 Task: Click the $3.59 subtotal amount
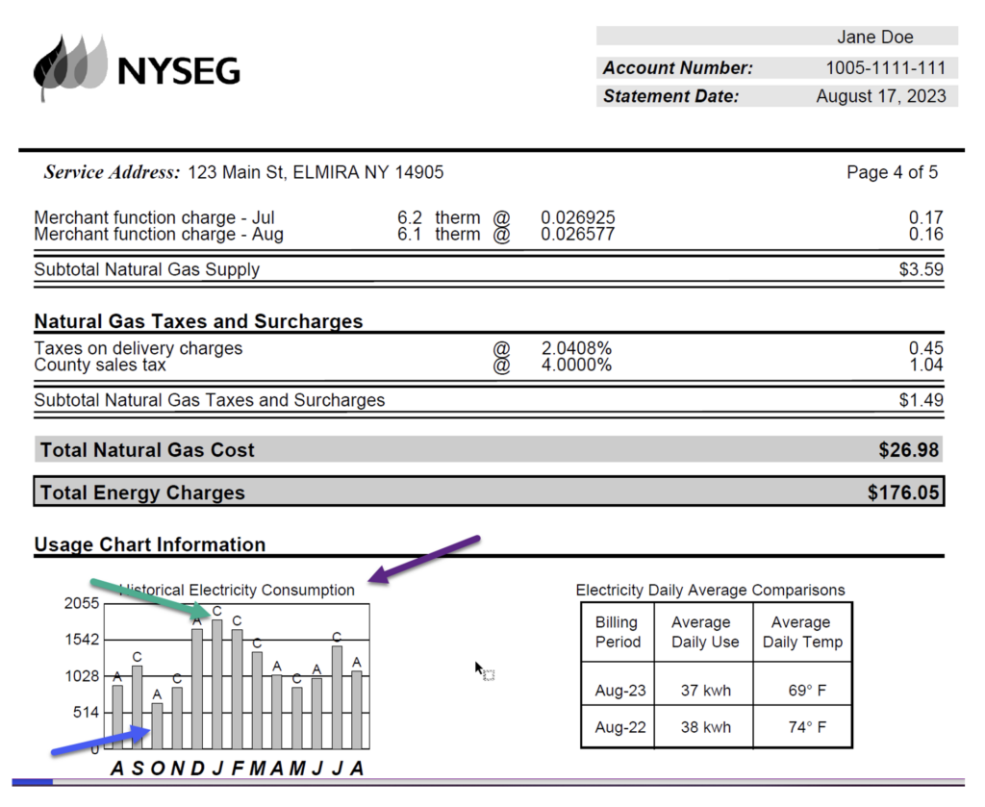tap(921, 269)
